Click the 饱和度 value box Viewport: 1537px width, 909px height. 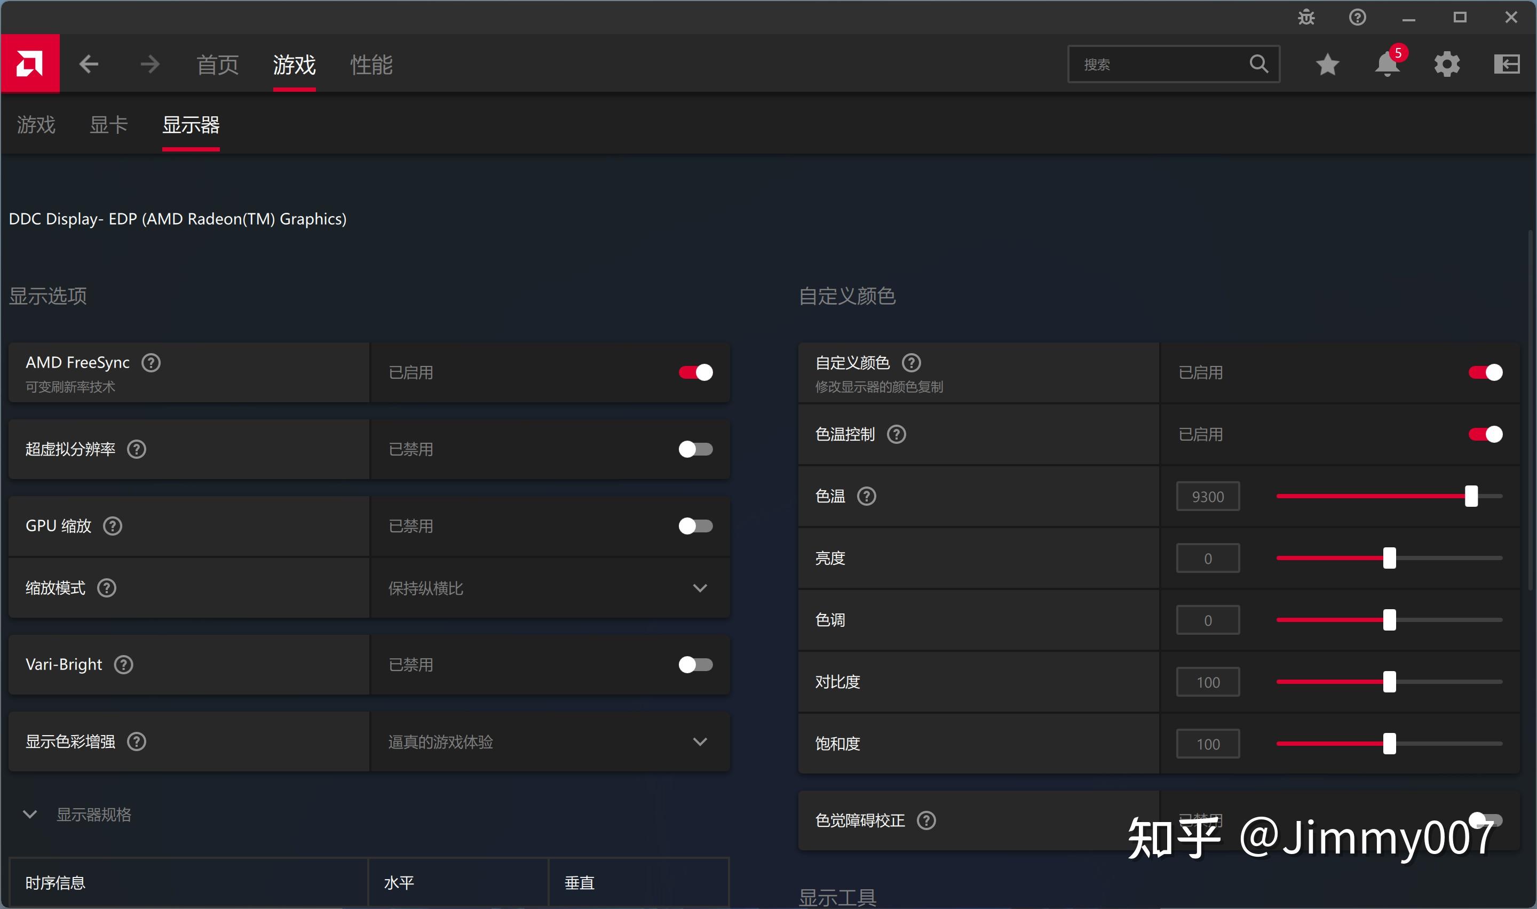coord(1207,744)
